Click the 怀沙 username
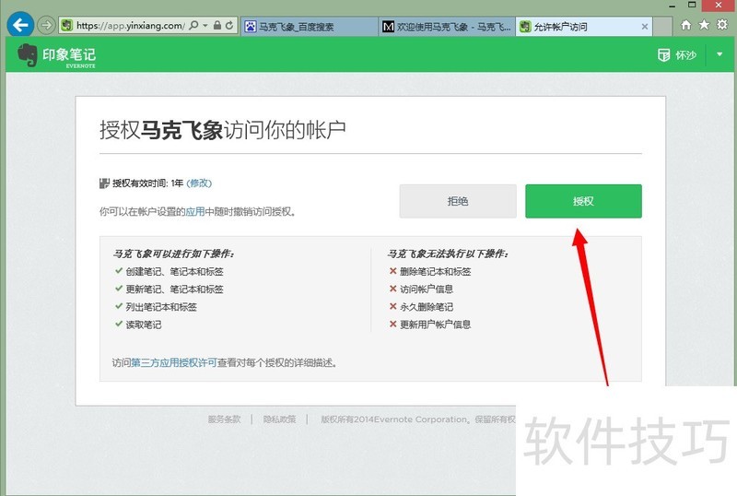 point(685,55)
